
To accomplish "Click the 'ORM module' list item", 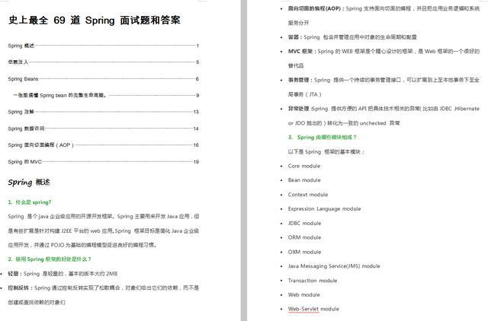I will (x=304, y=237).
